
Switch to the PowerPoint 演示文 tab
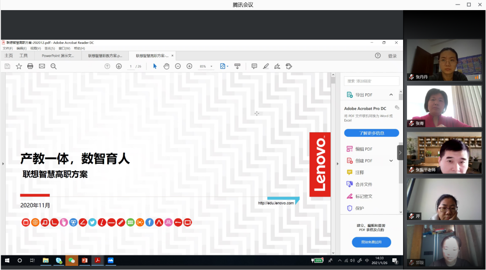pyautogui.click(x=58, y=56)
